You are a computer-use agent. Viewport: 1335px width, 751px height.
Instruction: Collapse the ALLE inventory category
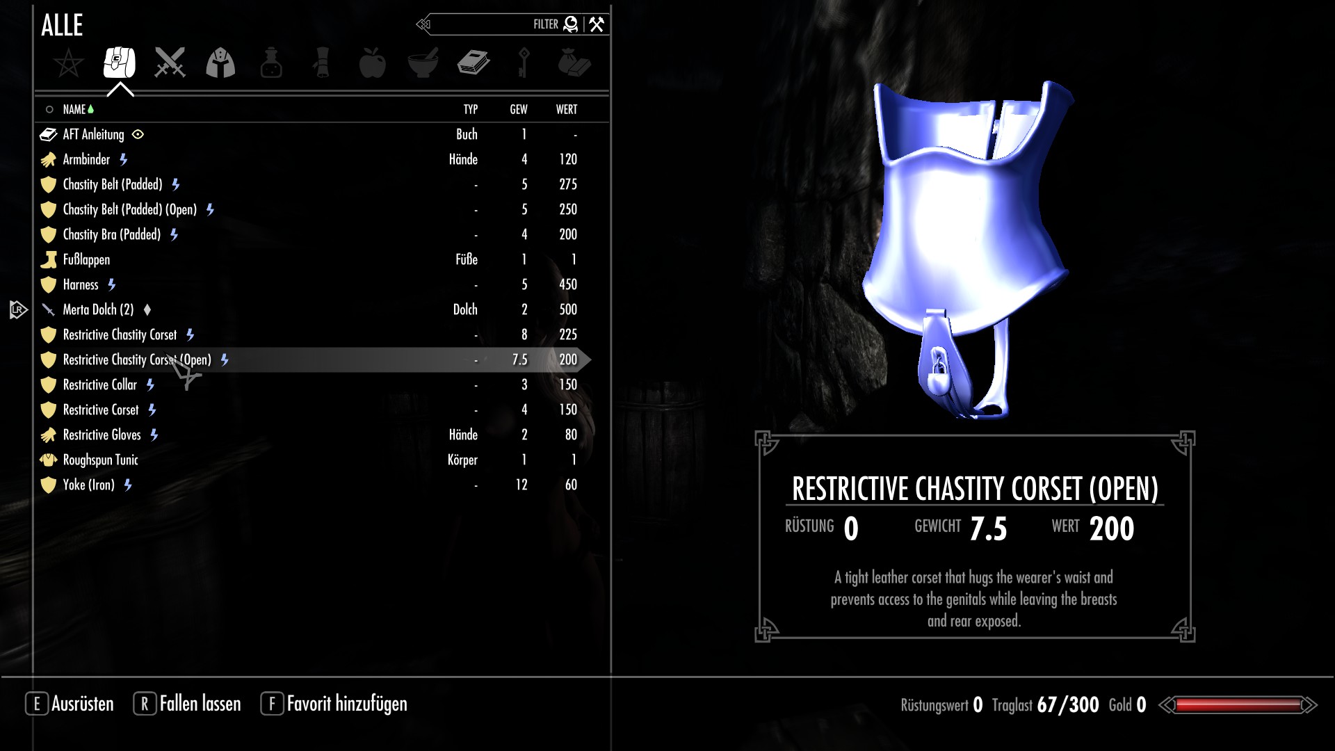click(x=119, y=89)
